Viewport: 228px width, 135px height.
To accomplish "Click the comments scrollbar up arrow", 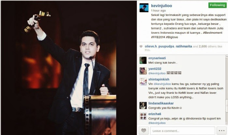I will point(227,56).
